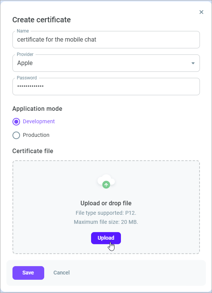The height and width of the screenshot is (293, 212).
Task: Click into the Password field
Action: click(106, 87)
